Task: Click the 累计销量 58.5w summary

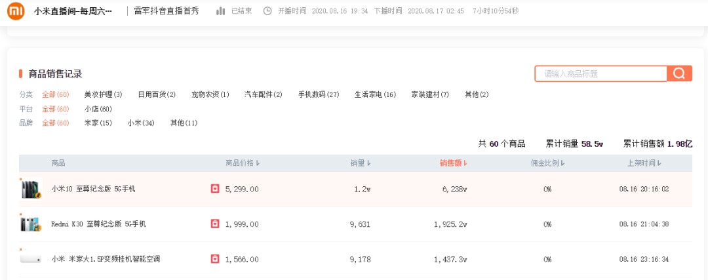Action: coord(574,144)
